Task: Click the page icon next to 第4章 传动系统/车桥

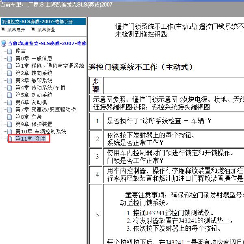Action: click(x=10, y=88)
